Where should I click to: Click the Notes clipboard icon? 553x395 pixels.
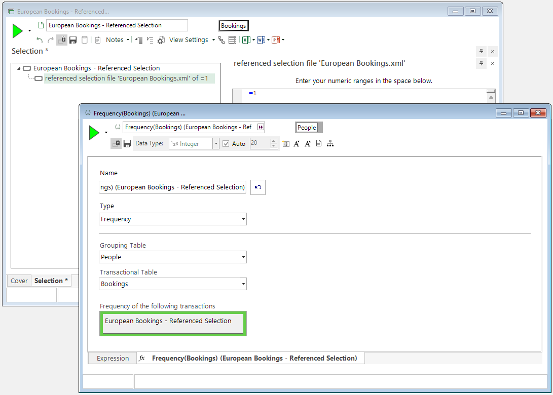[x=98, y=40]
